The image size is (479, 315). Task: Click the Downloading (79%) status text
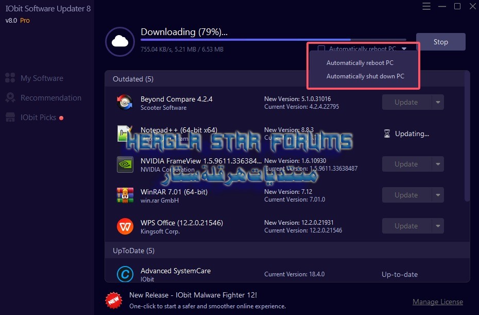(x=184, y=32)
